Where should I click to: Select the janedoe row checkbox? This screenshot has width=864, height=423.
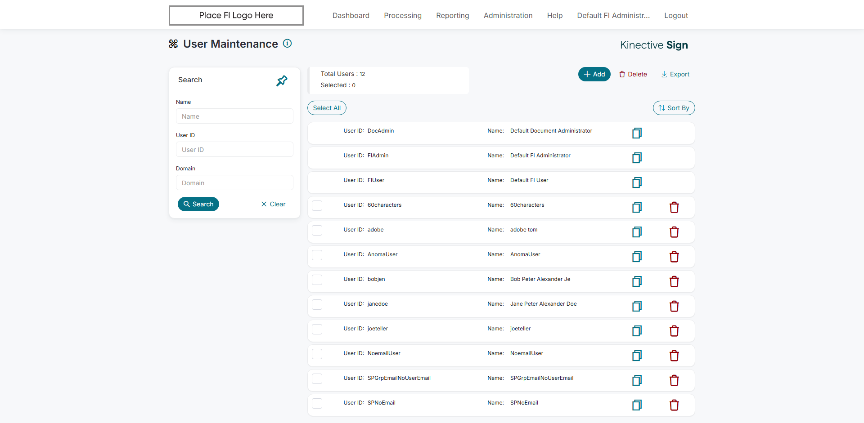pyautogui.click(x=317, y=304)
